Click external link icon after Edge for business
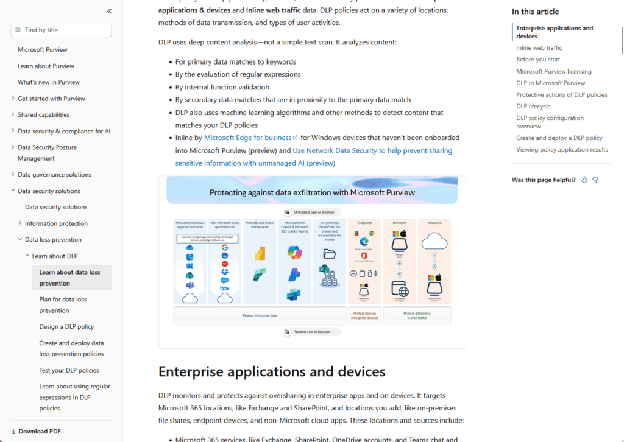This screenshot has height=442, width=624. click(296, 138)
